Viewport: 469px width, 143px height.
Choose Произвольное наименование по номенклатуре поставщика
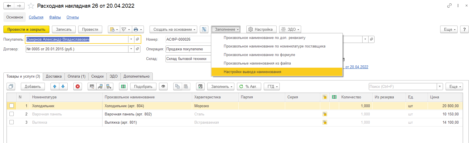pos(277,46)
